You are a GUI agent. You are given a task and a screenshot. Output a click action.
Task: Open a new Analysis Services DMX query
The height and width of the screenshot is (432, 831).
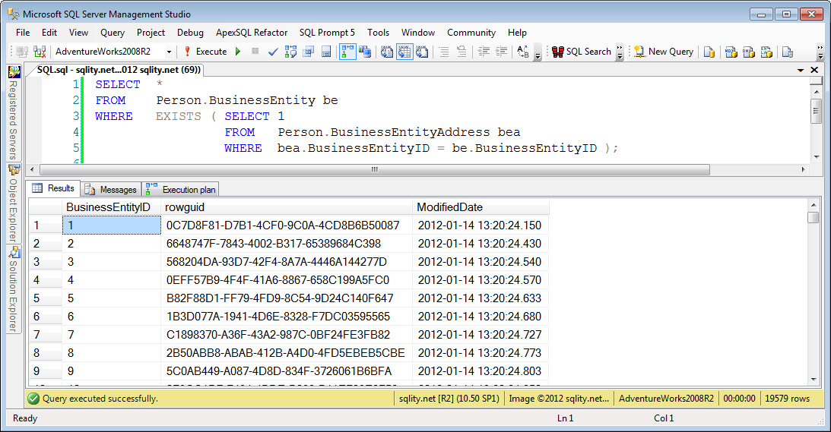click(749, 52)
